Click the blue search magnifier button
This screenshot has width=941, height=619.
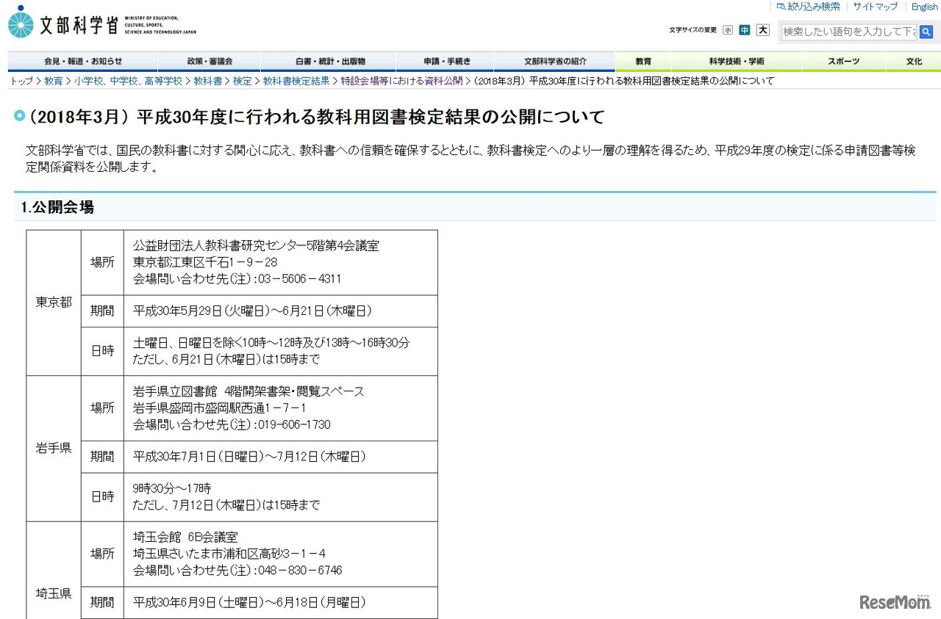click(x=926, y=32)
